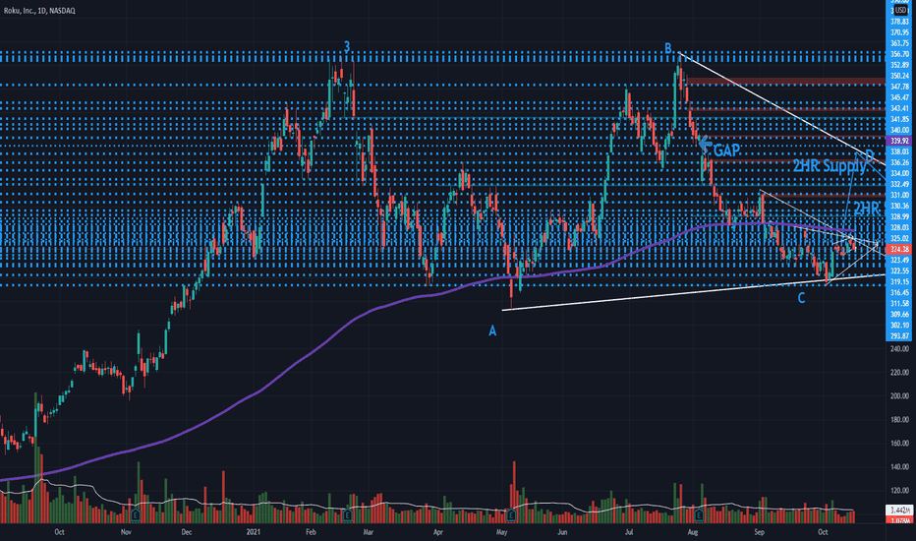Click the red 1.075M volume label
Screen dimensions: 916x541
(x=899, y=520)
